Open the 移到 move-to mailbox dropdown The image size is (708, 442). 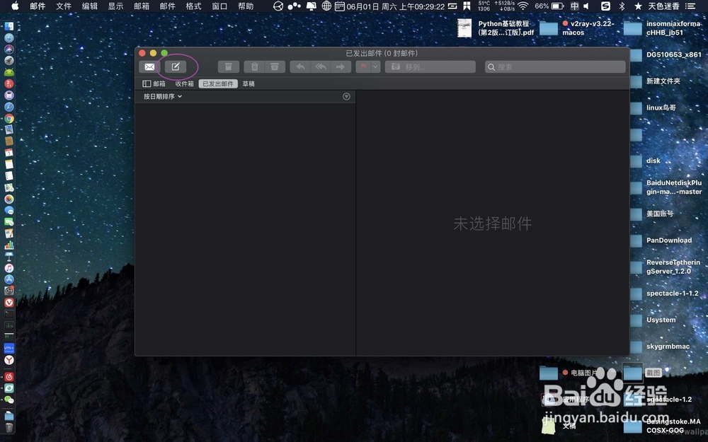coord(430,66)
